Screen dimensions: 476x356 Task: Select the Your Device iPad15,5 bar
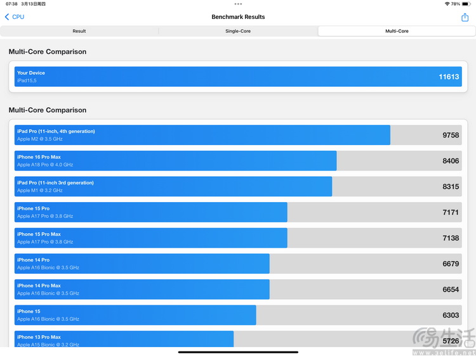[238, 77]
